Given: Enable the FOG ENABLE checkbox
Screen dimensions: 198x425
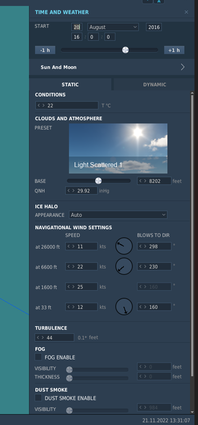Looking at the screenshot, I should 39,357.
